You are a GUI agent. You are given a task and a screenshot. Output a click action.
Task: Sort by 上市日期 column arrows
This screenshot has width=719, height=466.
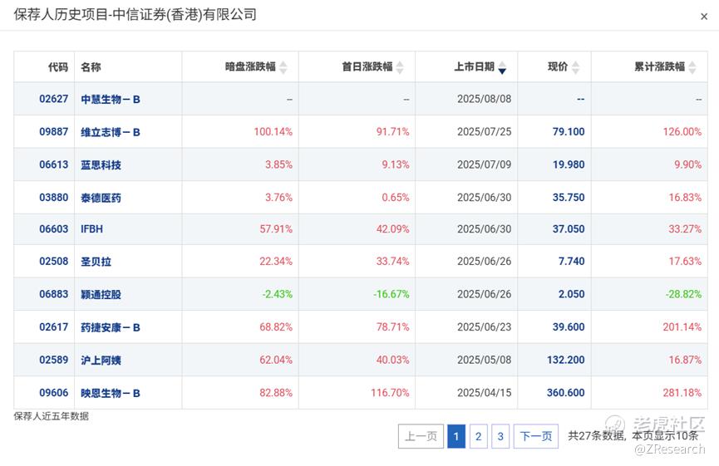point(502,67)
